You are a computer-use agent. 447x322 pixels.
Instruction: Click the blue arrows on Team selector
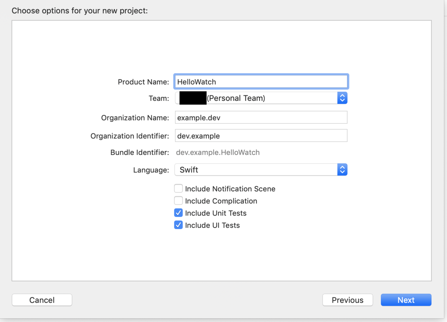tap(342, 98)
